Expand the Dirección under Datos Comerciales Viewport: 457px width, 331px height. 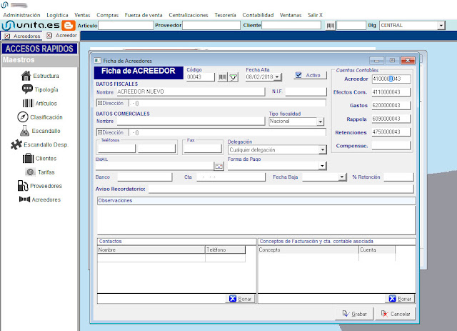99,132
